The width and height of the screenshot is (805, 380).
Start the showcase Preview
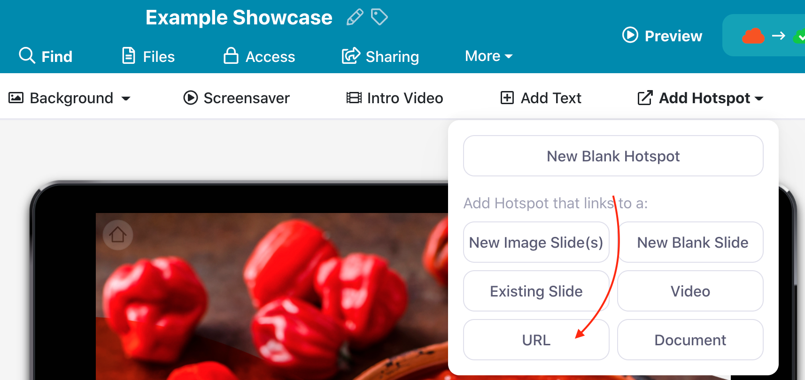tap(662, 36)
